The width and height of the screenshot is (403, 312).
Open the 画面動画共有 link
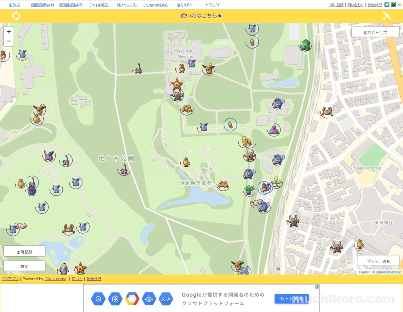click(71, 5)
